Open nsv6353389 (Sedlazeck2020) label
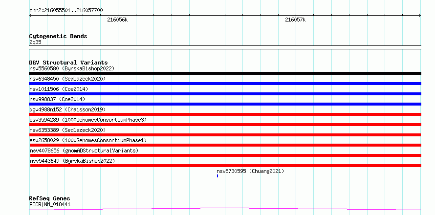 (67, 130)
